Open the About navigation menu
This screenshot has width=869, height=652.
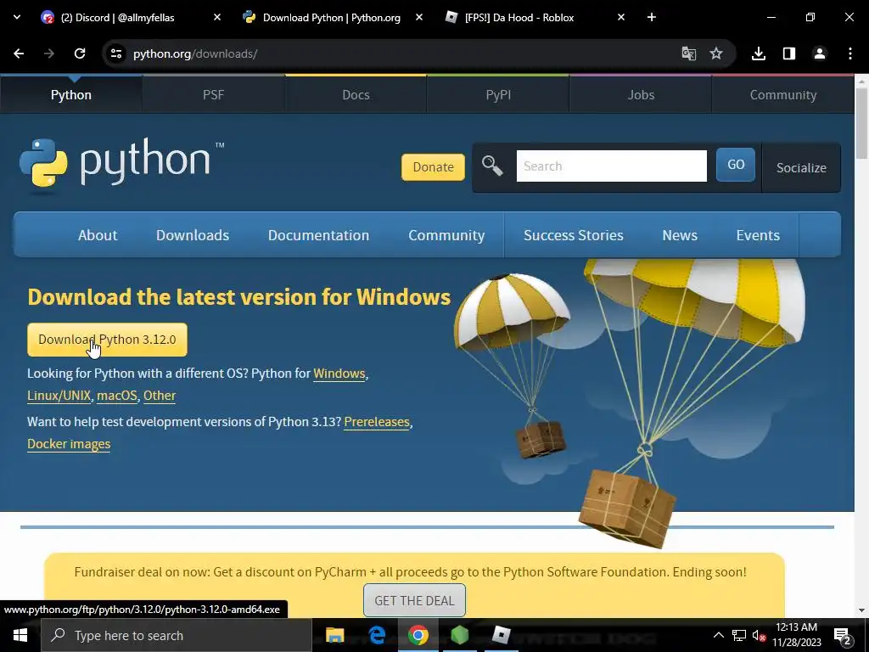[98, 235]
